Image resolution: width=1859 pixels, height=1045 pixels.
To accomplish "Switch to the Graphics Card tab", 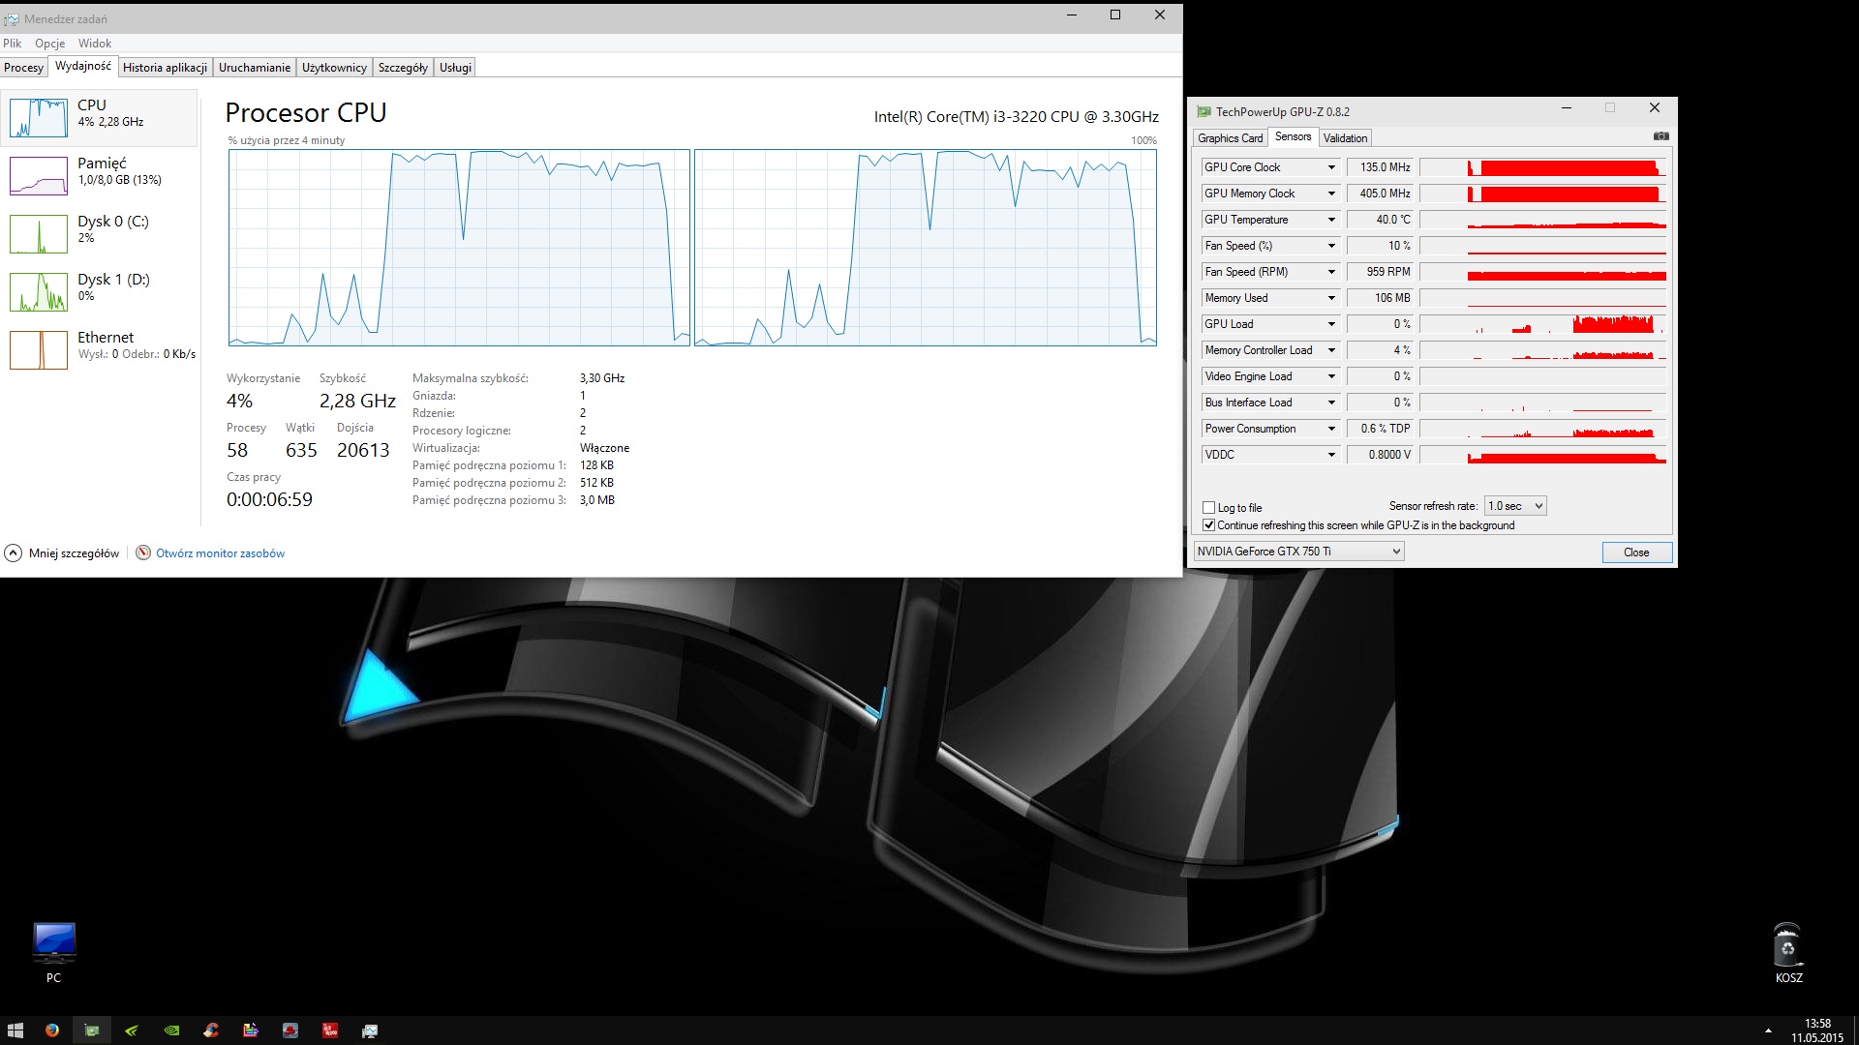I will coord(1230,138).
